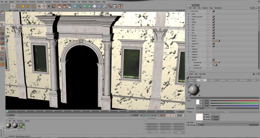Select the Scale tool icon
Screen dimensions: 260x138
click(x=23, y=6)
